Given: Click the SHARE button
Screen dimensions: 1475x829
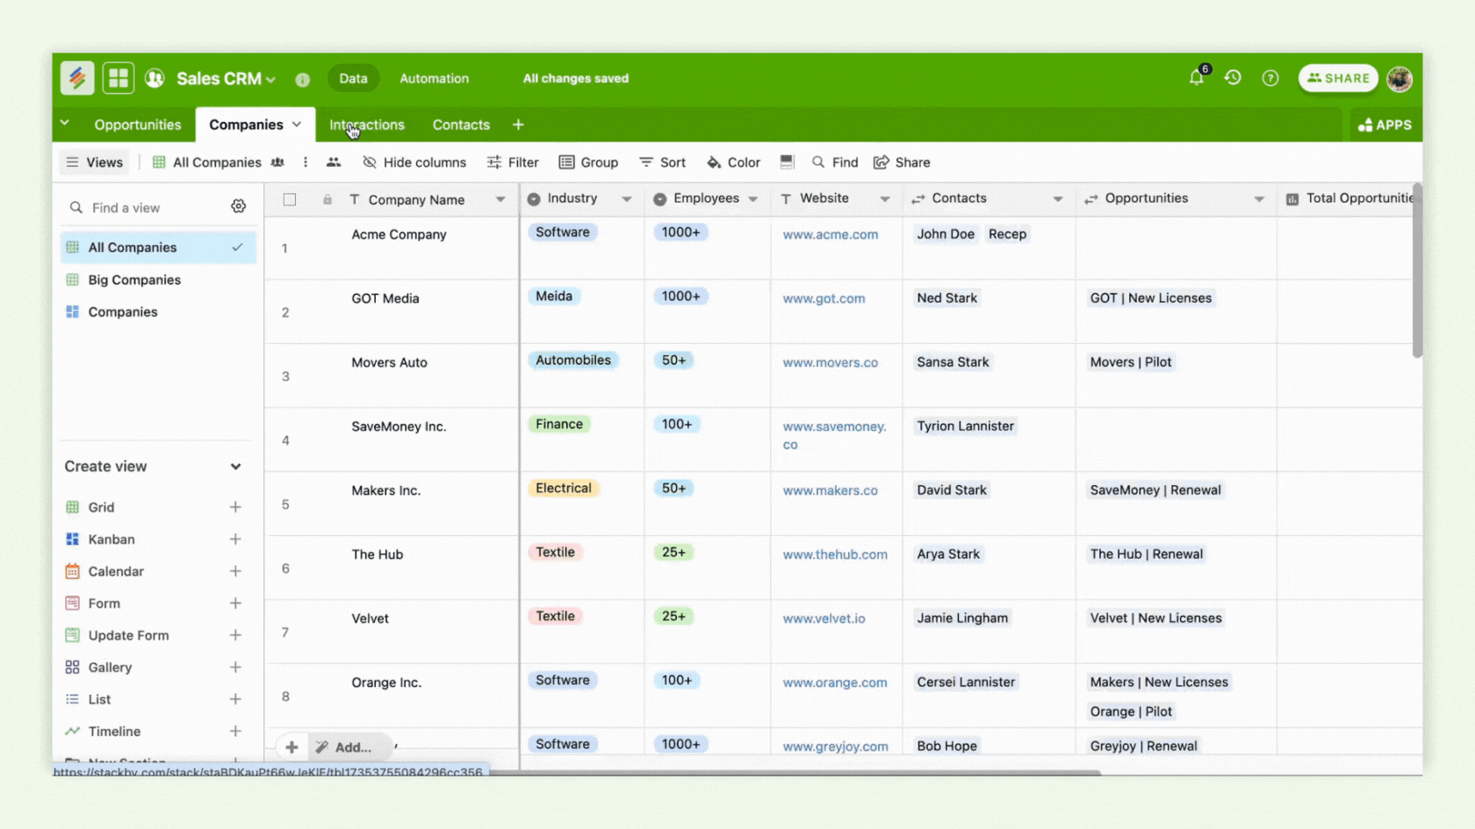Looking at the screenshot, I should point(1338,78).
